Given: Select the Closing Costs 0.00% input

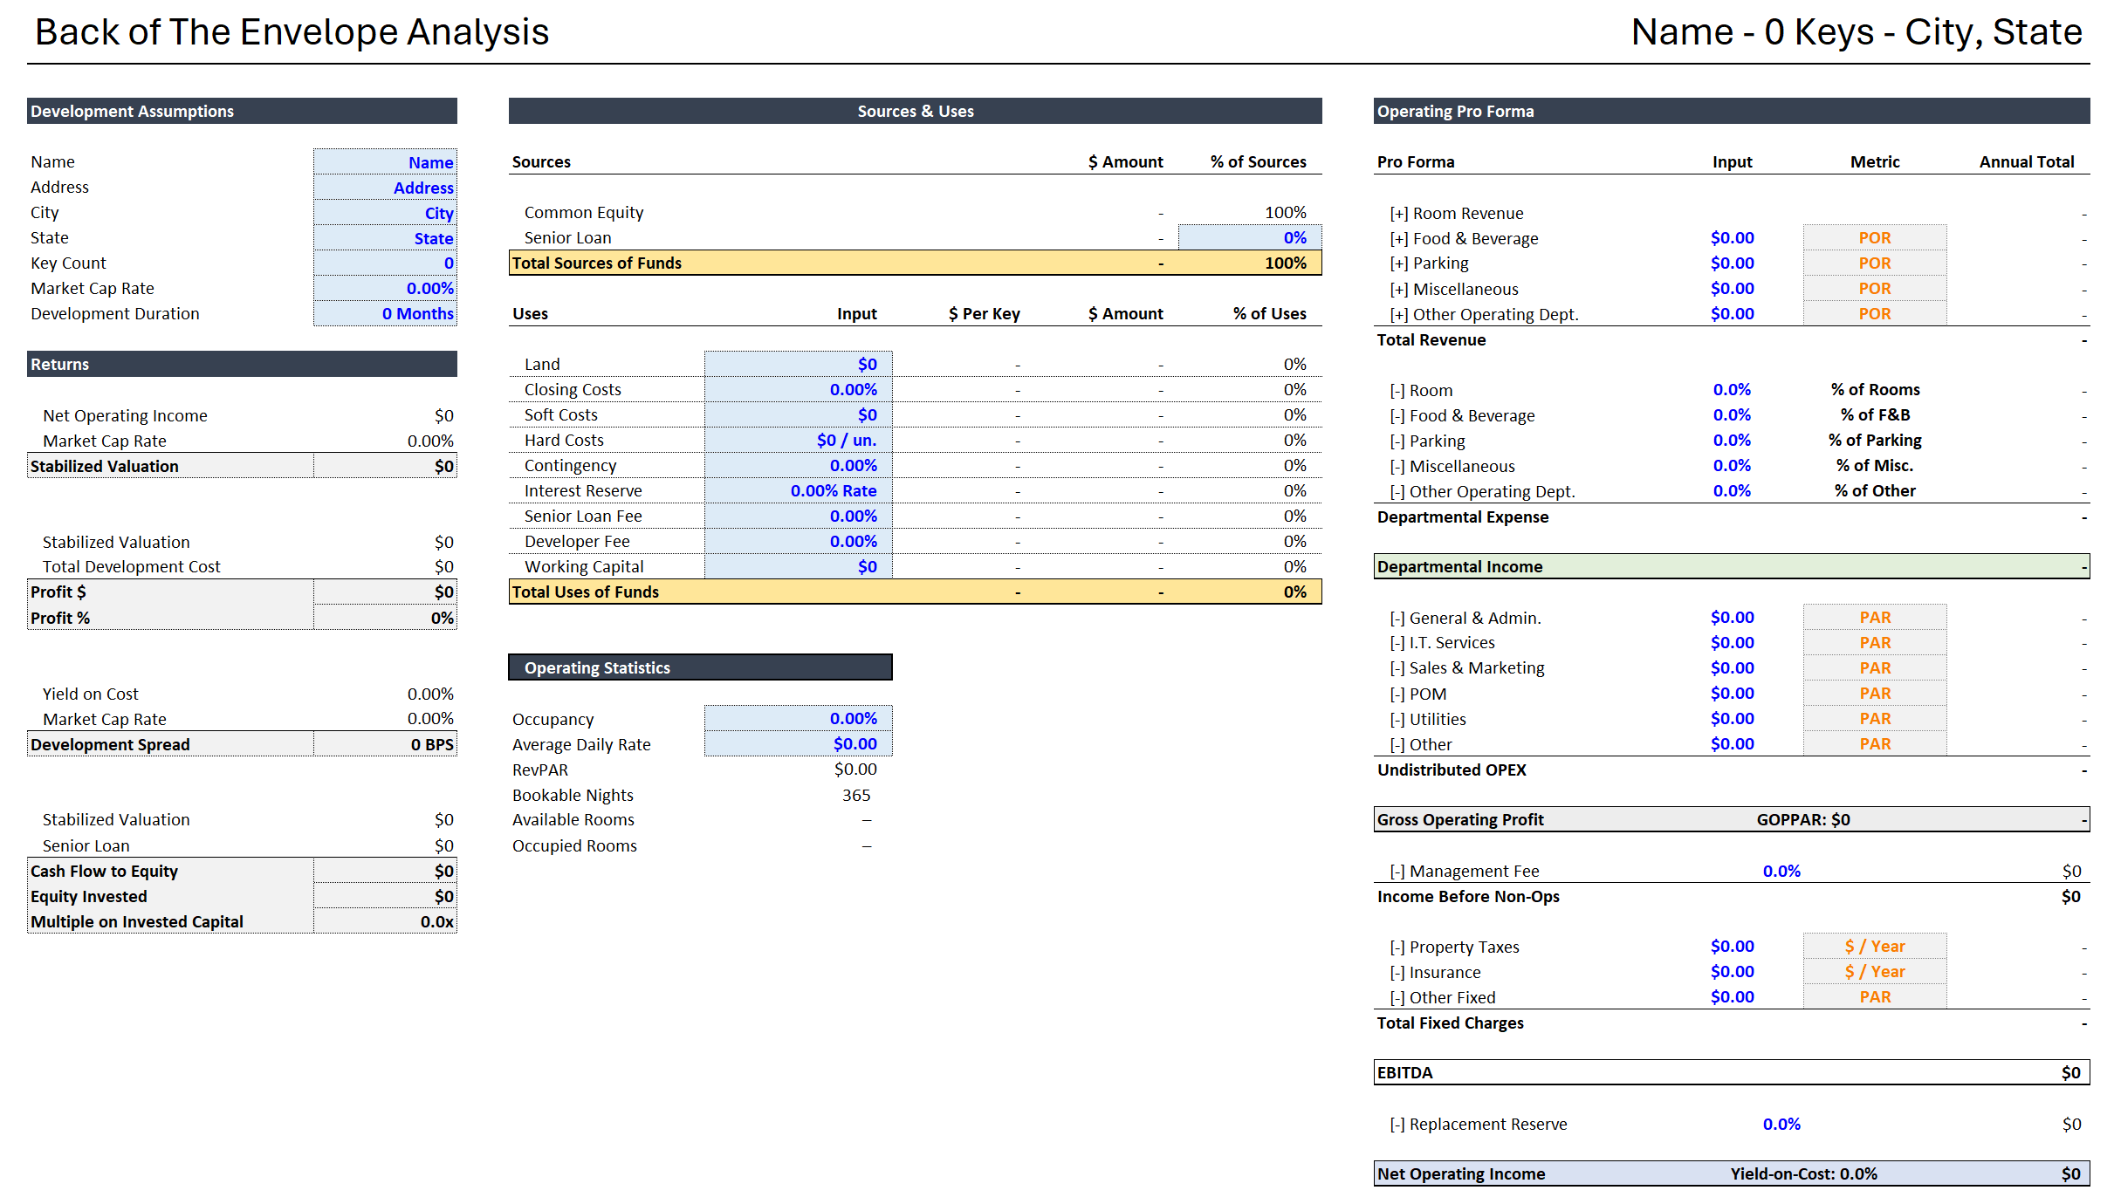Looking at the screenshot, I should click(x=798, y=390).
